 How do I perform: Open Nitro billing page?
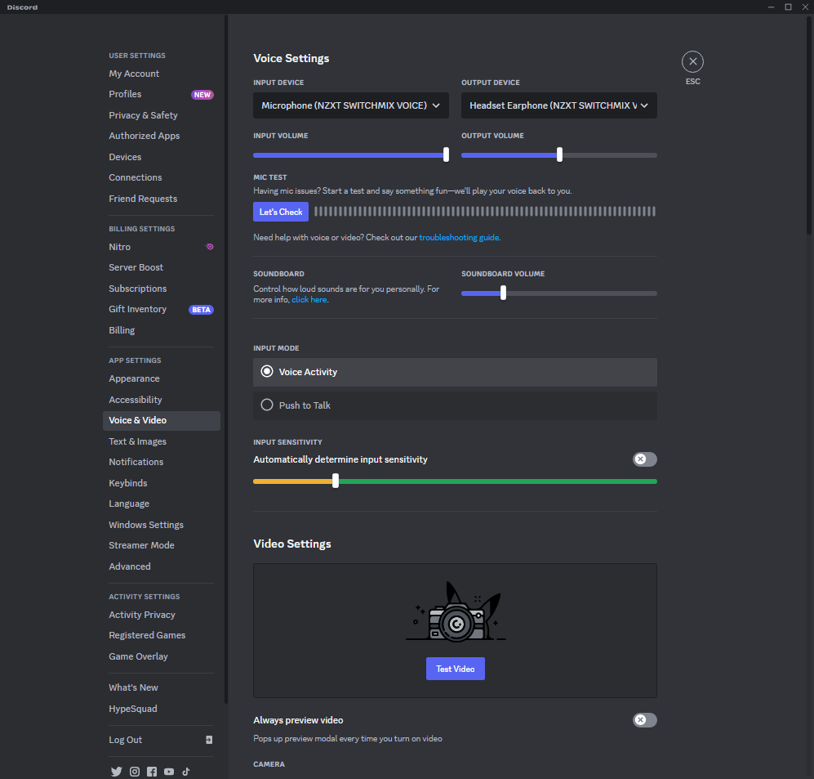(162, 247)
